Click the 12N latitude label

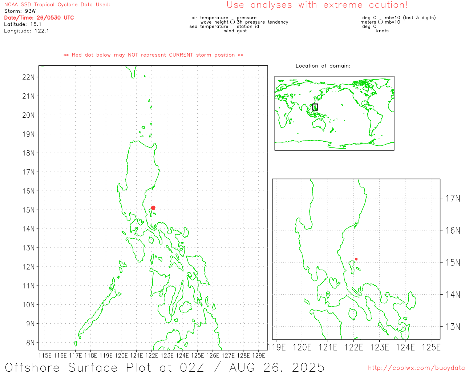point(28,267)
